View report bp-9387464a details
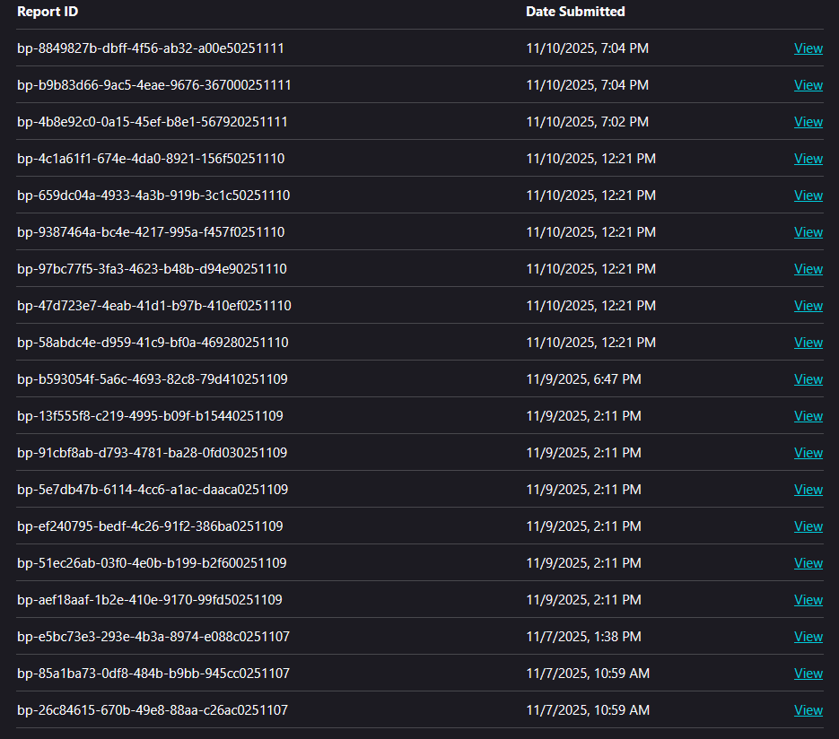Image resolution: width=839 pixels, height=739 pixels. point(808,232)
